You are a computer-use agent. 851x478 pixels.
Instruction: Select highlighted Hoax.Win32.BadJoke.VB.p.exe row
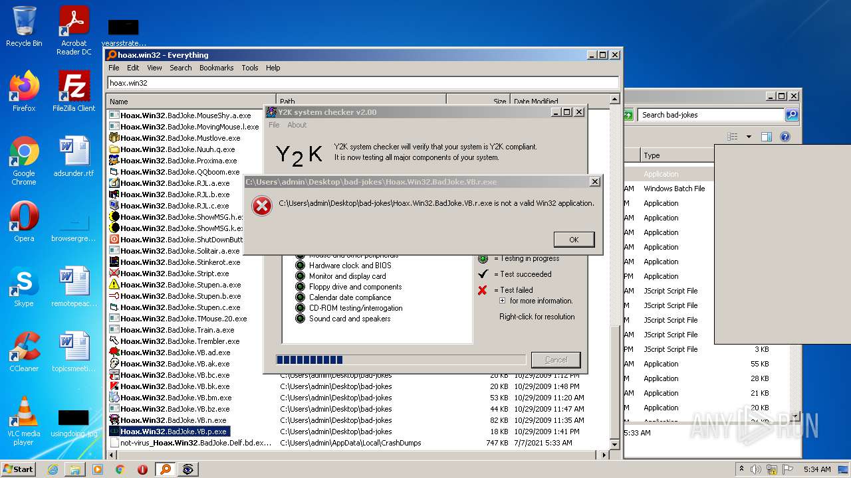(359, 432)
